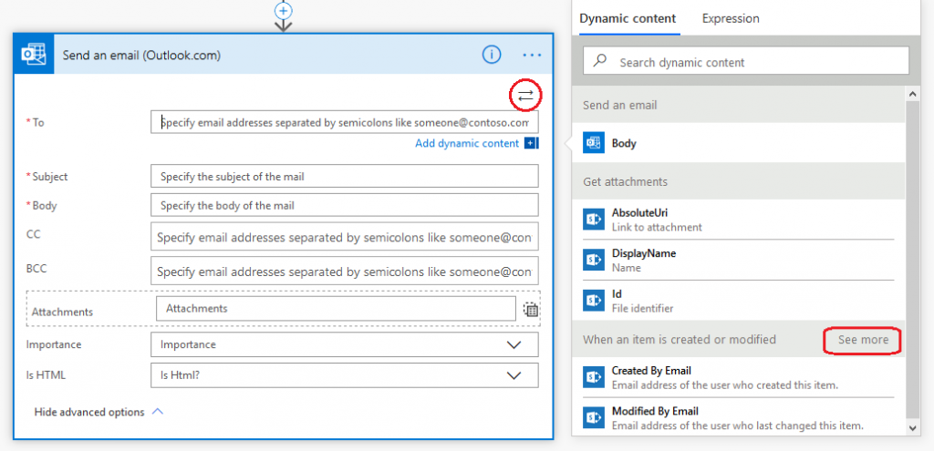The height and width of the screenshot is (451, 934).
Task: Open the ellipsis menu on email card
Action: 532,55
